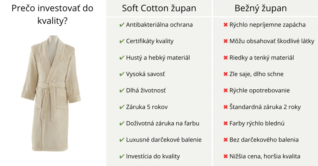Click the red cross next to Zle saje, dlho schne

tap(225, 74)
